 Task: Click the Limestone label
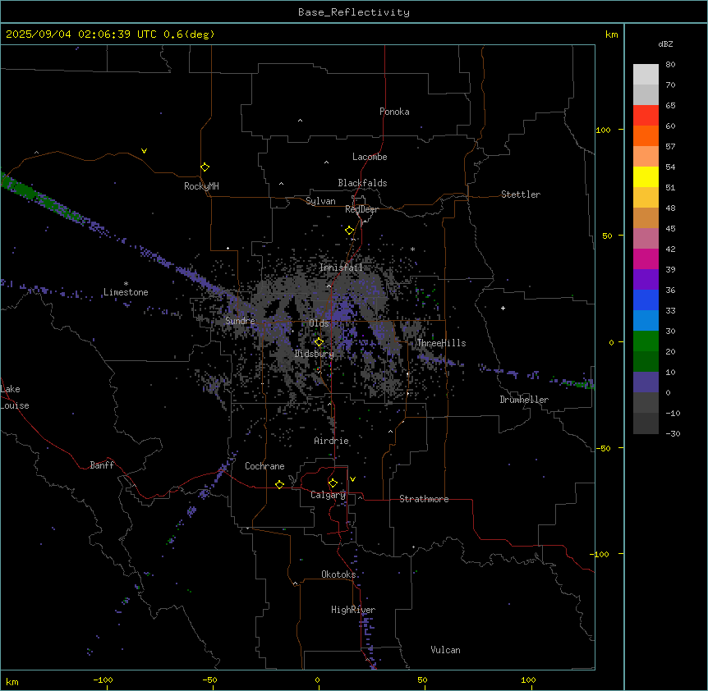click(x=126, y=292)
